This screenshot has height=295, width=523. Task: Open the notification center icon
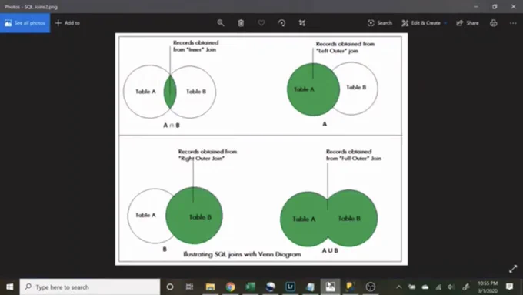[x=509, y=287]
